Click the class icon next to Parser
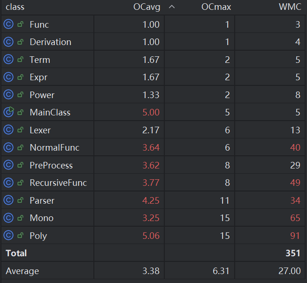Screen dimensions: 307x283 [x=8, y=200]
